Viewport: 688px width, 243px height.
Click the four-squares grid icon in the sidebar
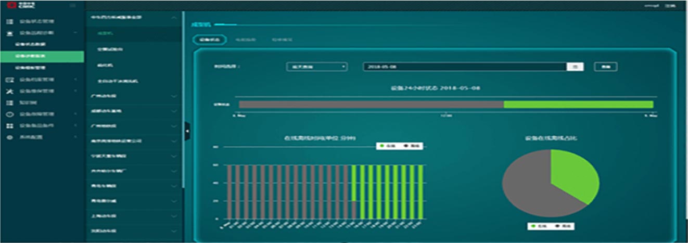tap(9, 126)
